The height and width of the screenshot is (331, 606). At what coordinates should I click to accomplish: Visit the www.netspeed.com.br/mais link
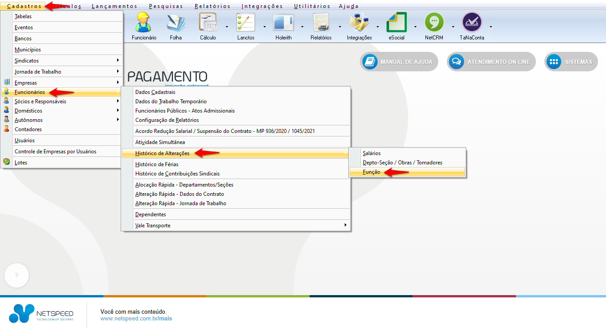click(136, 319)
